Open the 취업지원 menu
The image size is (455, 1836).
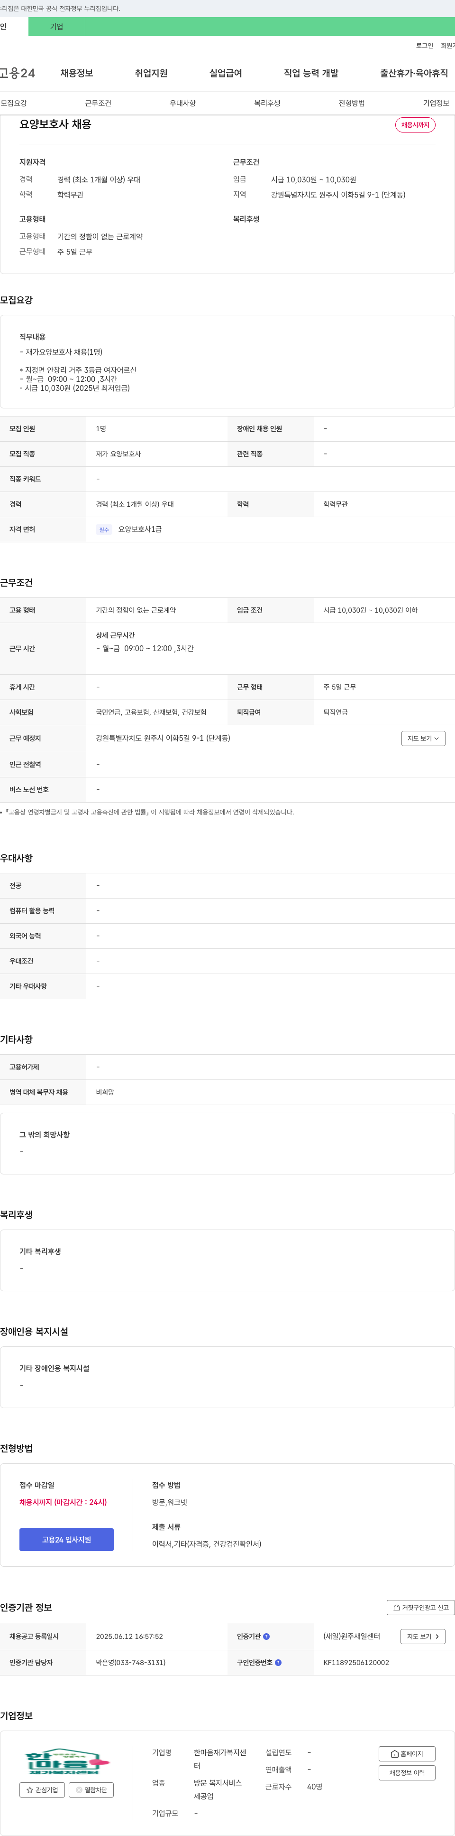pyautogui.click(x=152, y=73)
